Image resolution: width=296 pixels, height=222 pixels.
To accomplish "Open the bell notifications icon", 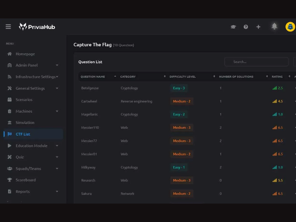I will tap(274, 26).
